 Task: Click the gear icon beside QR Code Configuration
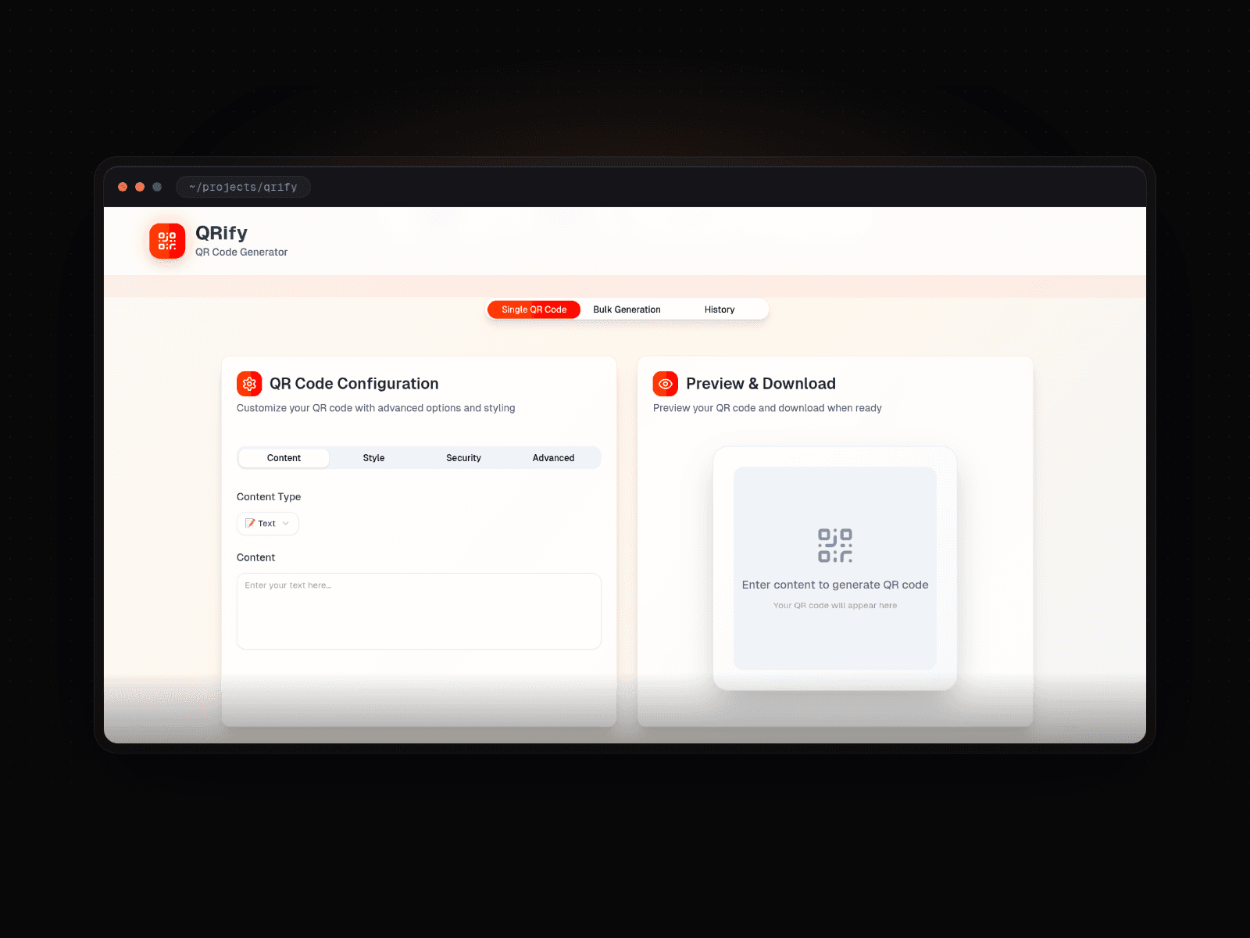[x=249, y=384]
